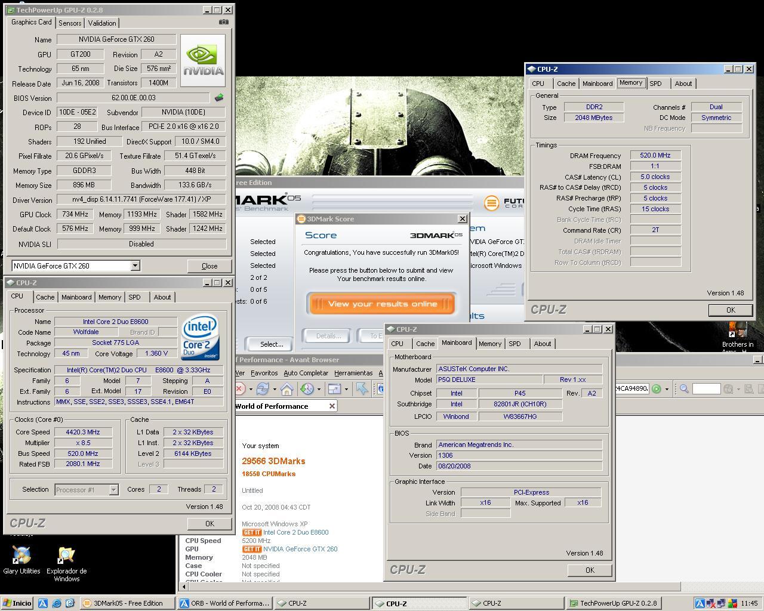This screenshot has width=764, height=611.
Task: Go to home page in Avant Browser
Action: point(286,389)
